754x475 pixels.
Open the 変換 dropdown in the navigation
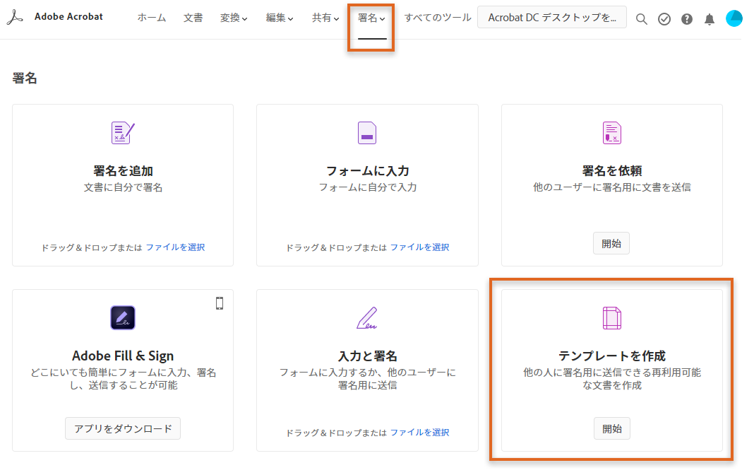[234, 18]
